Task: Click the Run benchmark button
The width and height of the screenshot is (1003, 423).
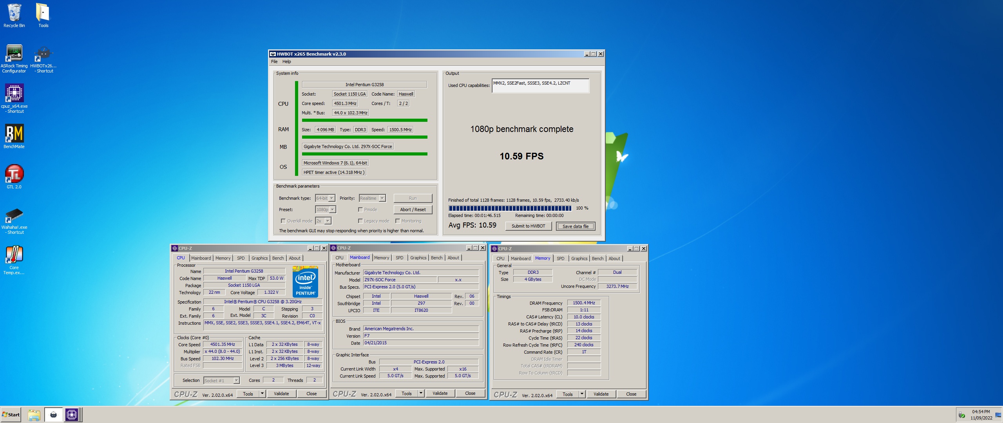Action: [x=413, y=198]
